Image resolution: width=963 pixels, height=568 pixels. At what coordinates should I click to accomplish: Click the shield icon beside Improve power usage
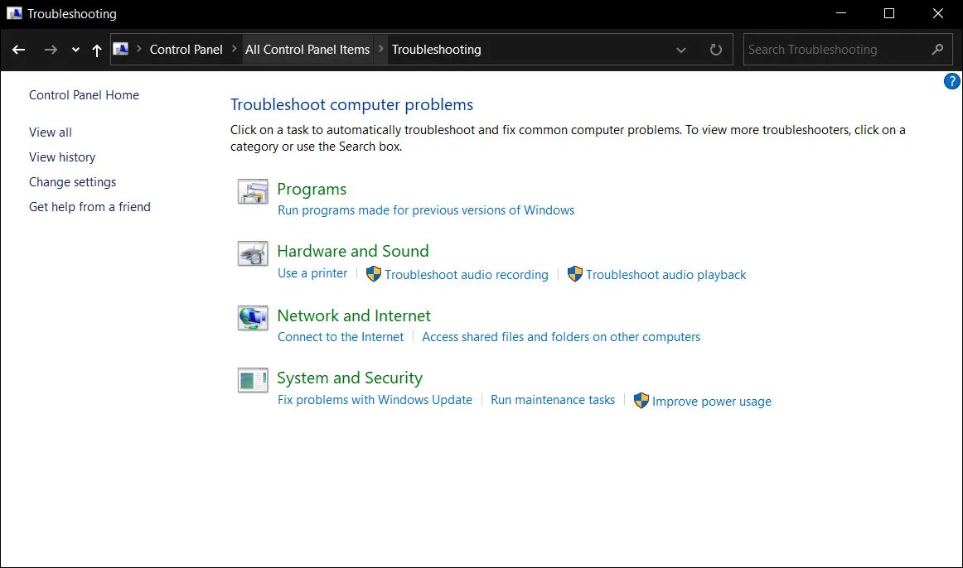(641, 400)
